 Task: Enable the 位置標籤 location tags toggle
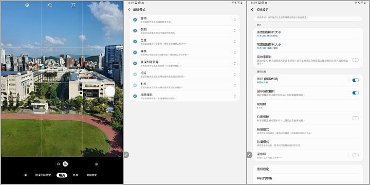coord(355,118)
